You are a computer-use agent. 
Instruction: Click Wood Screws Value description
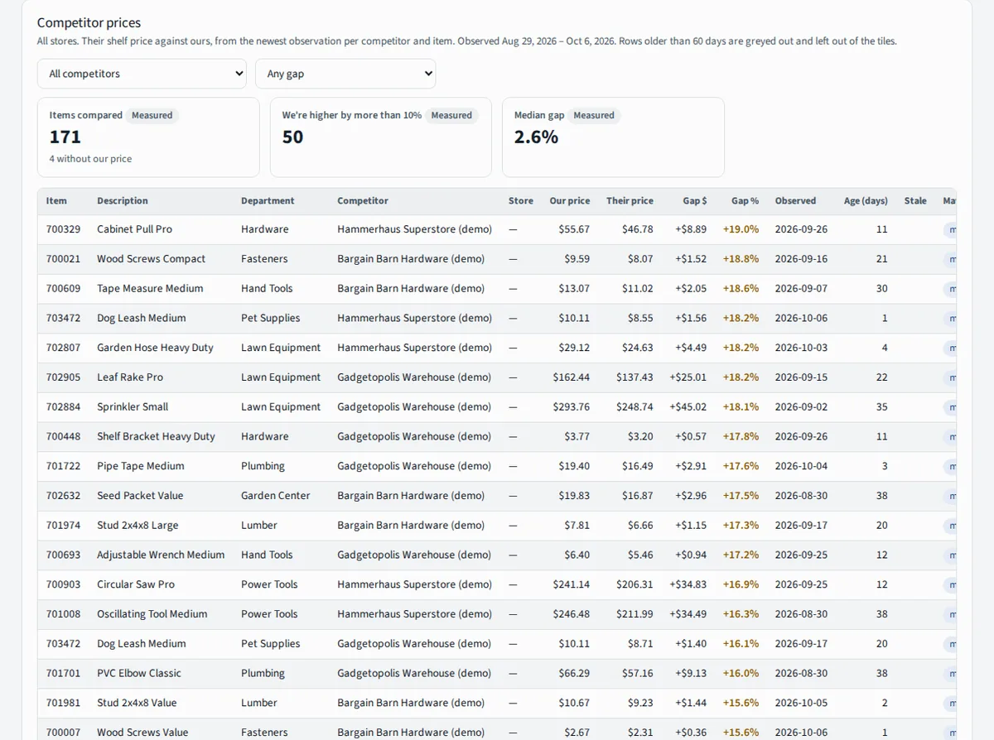tap(142, 733)
